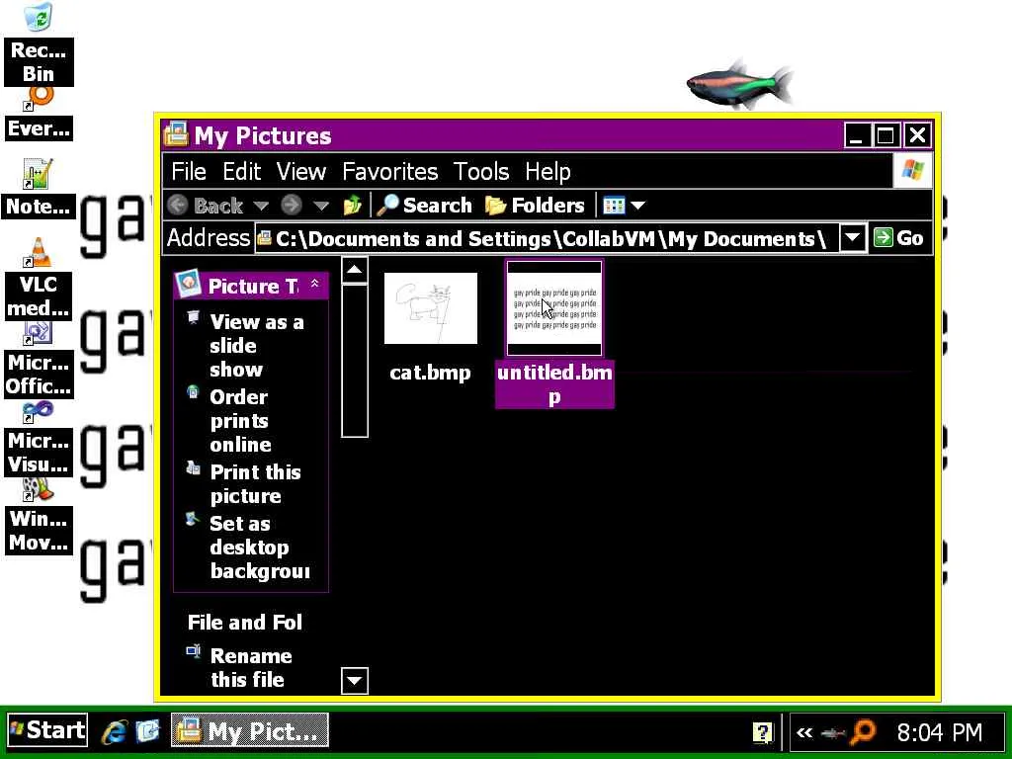Click the fish swimming on the desktop
Viewport: 1012px width, 759px height.
[739, 85]
